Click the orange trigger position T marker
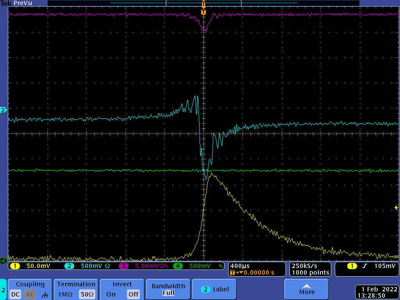The width and height of the screenshot is (400, 300). pyautogui.click(x=203, y=12)
